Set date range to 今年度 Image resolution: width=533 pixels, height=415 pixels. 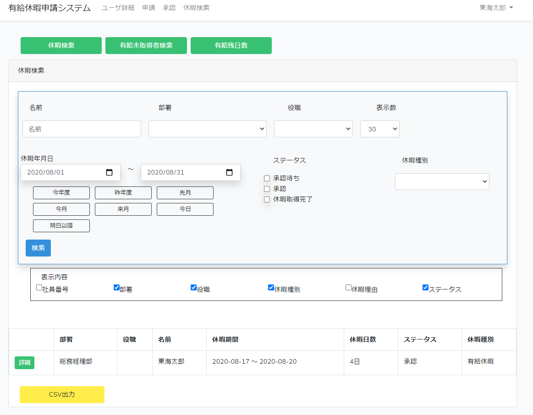61,192
